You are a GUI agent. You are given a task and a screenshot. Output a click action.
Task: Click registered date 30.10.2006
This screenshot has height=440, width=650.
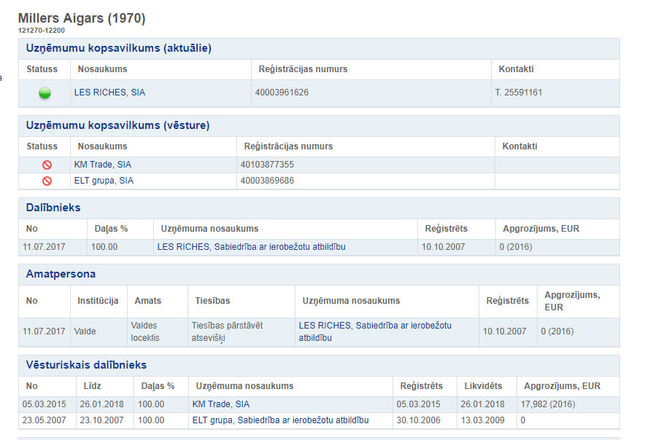click(x=418, y=420)
